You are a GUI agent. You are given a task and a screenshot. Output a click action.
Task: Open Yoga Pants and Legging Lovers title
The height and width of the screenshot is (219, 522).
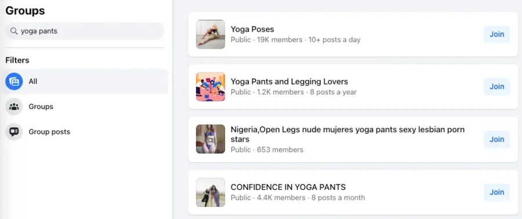tap(289, 82)
